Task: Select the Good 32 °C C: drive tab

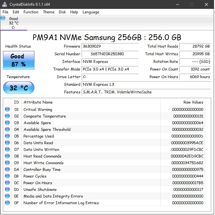Action: (x=13, y=23)
